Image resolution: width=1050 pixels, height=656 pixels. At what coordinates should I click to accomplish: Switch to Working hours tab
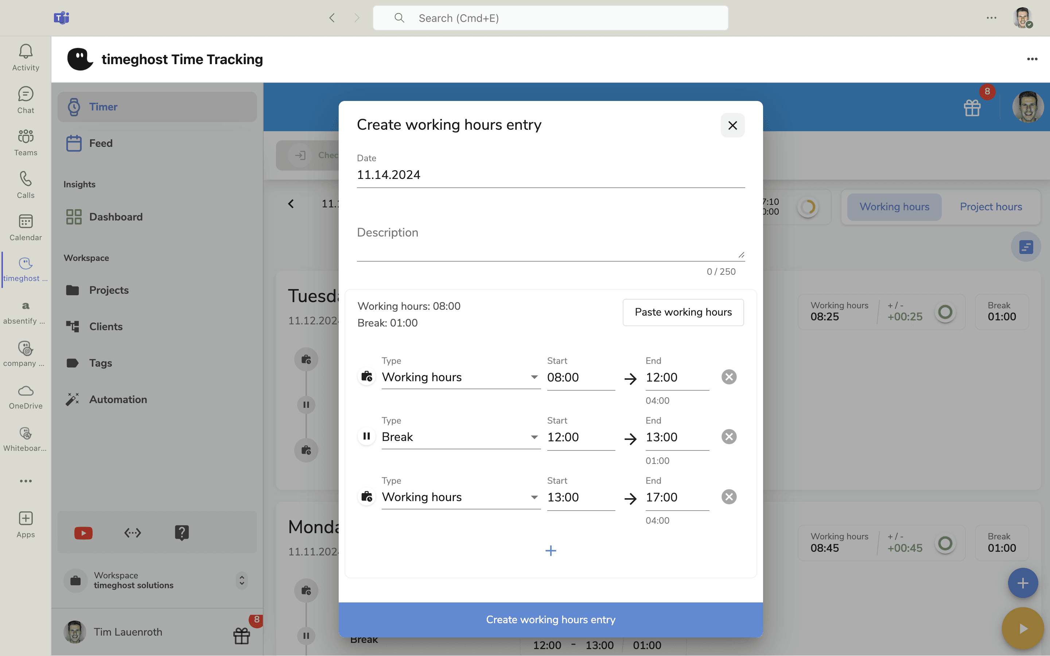pyautogui.click(x=894, y=207)
